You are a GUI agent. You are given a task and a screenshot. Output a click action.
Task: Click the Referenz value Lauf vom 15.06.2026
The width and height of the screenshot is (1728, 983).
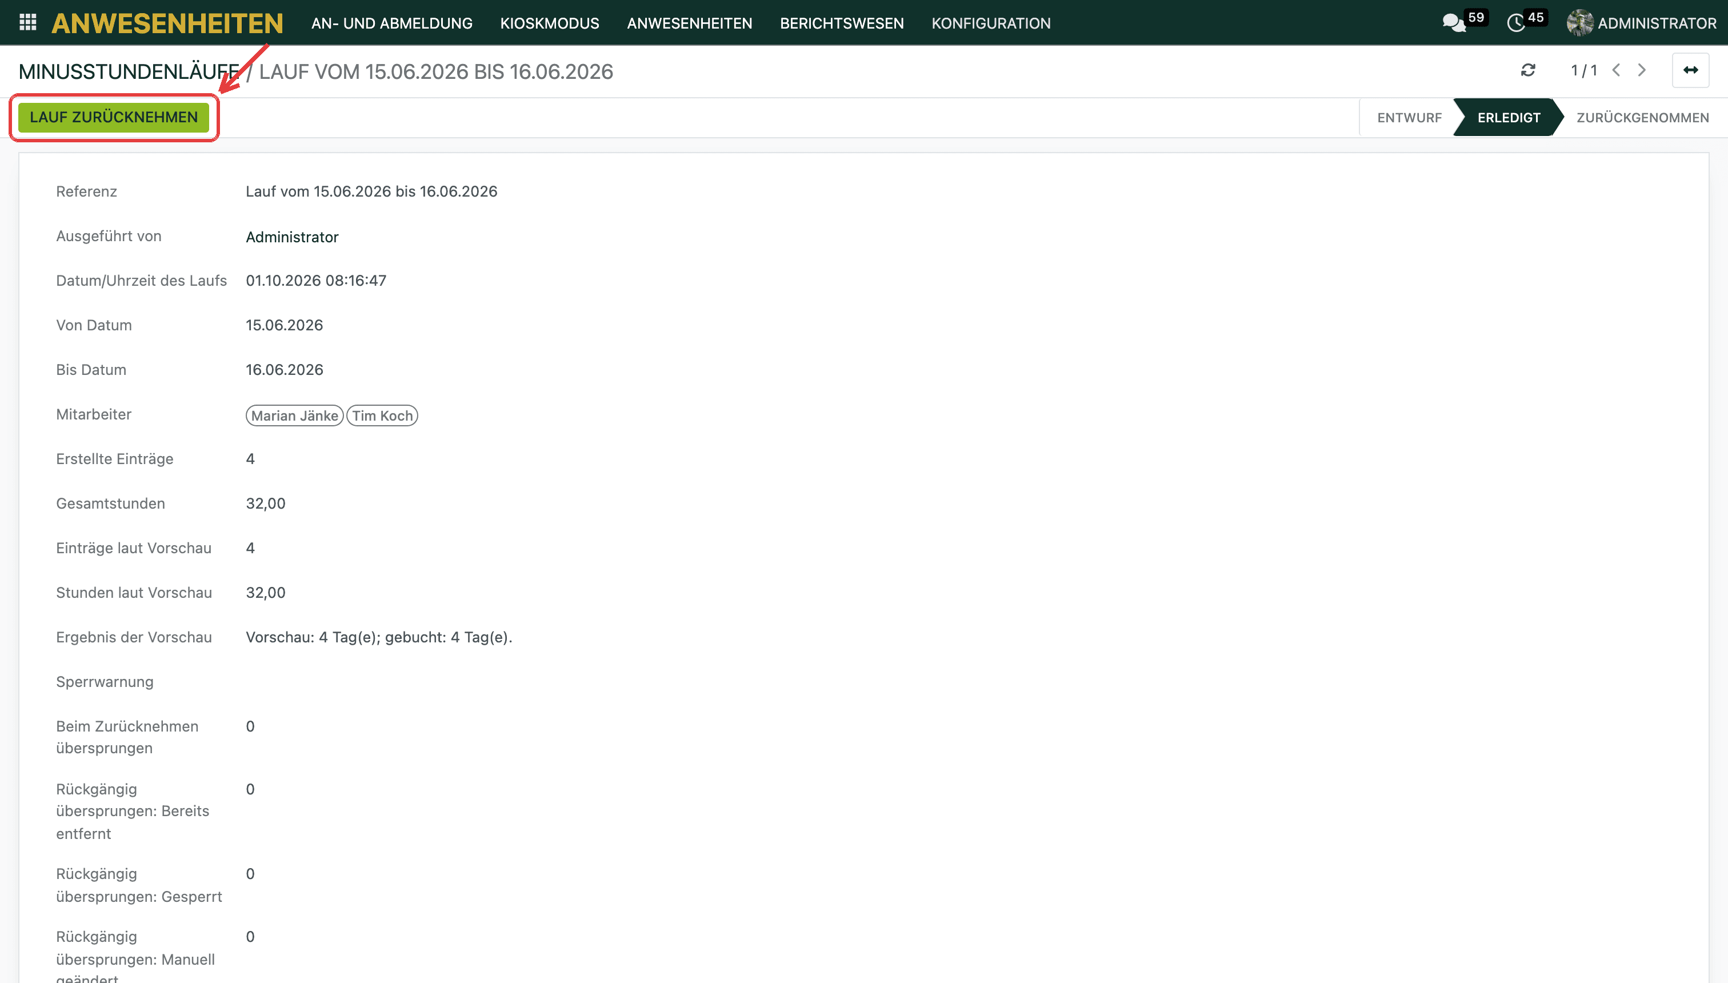pyautogui.click(x=371, y=191)
